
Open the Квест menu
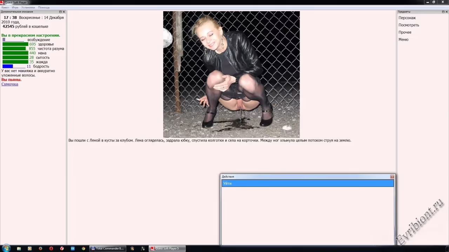click(x=5, y=7)
